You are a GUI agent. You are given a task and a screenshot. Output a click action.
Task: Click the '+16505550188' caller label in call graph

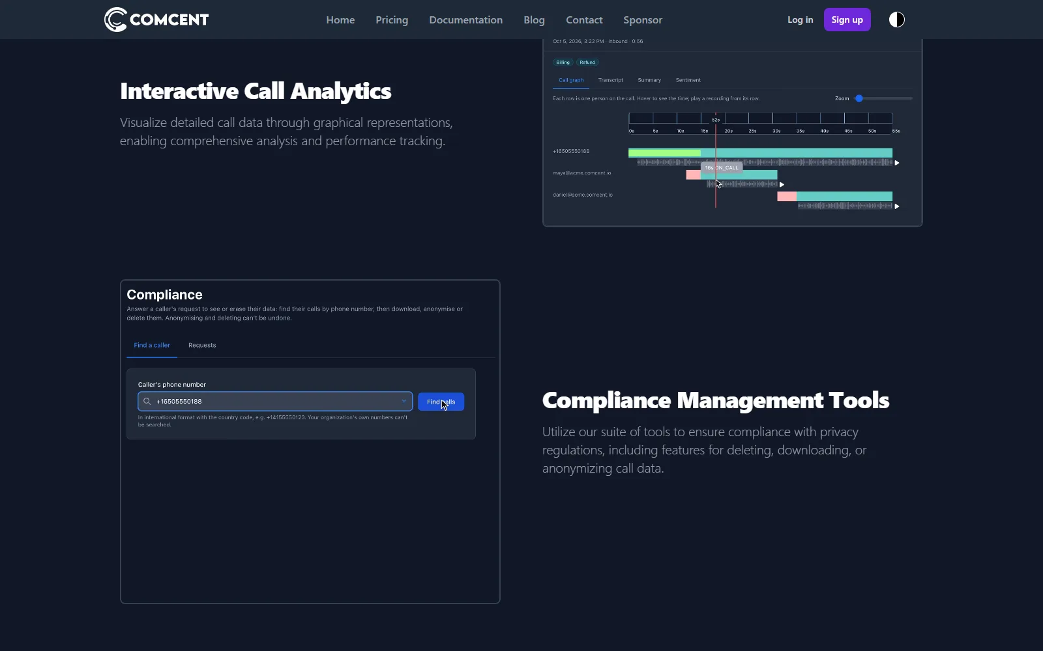(x=571, y=151)
